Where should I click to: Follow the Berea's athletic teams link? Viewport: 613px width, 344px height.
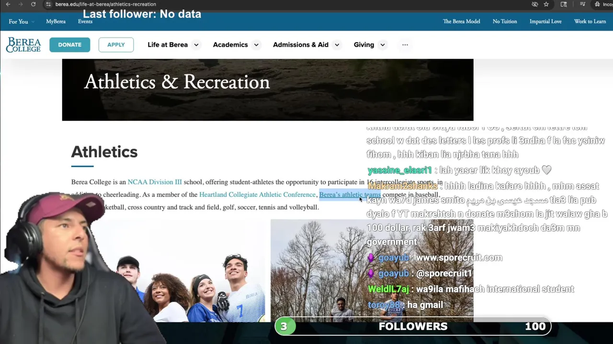coord(350,194)
